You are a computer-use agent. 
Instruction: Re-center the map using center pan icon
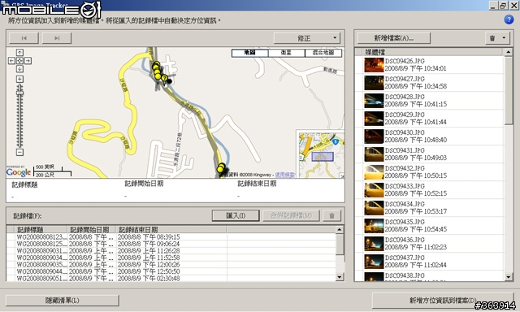tap(19, 61)
